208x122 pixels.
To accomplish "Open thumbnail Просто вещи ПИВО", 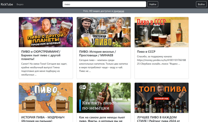I will pos(104,32).
